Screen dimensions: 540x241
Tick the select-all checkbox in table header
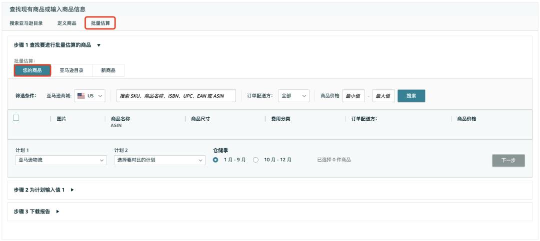click(16, 118)
